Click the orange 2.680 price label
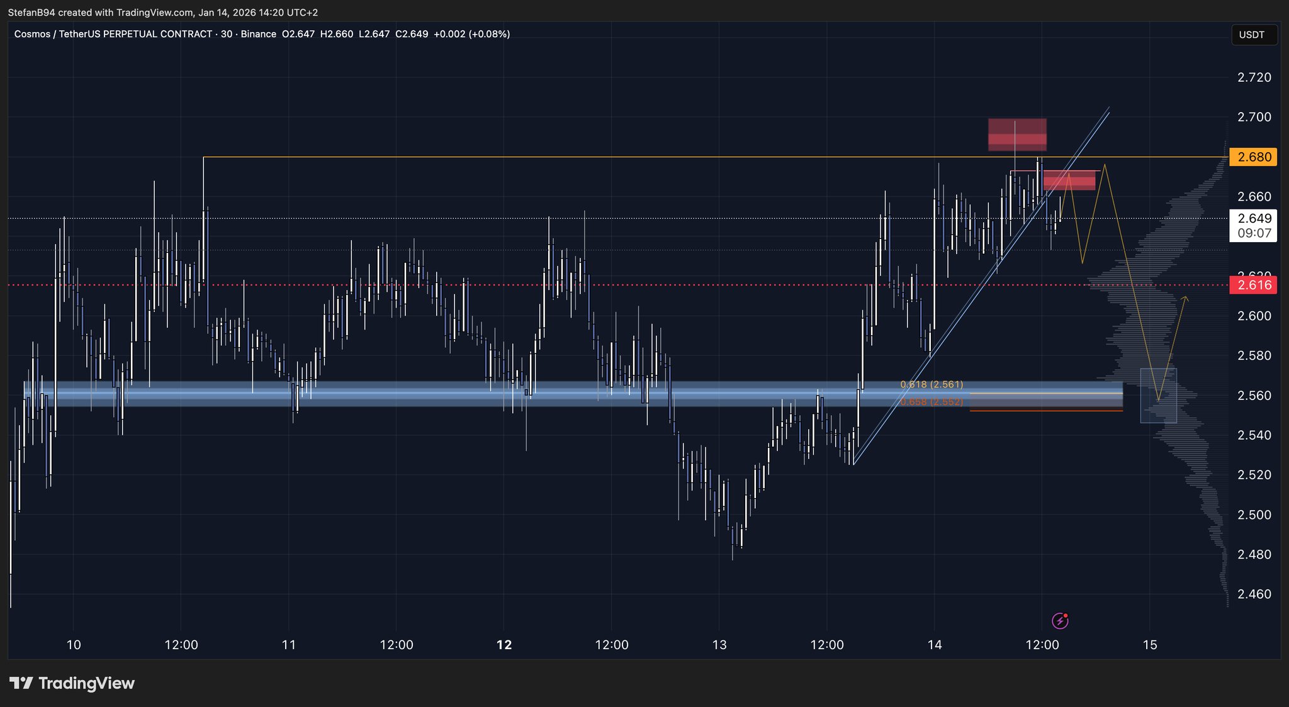This screenshot has width=1289, height=707. [1254, 157]
